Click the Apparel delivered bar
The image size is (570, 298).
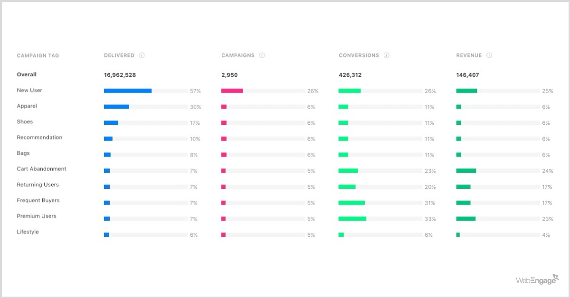coord(116,107)
